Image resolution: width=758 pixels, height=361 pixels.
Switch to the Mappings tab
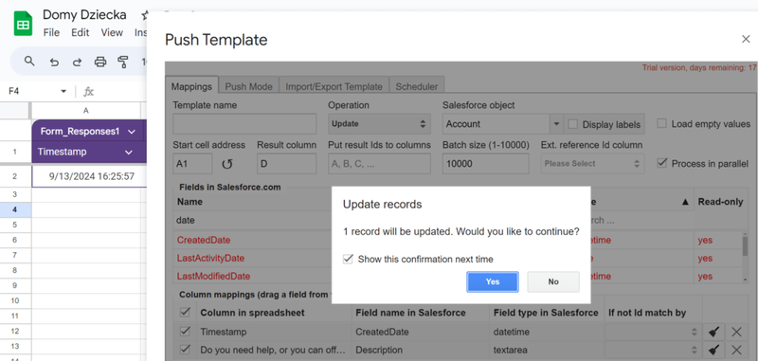click(191, 86)
